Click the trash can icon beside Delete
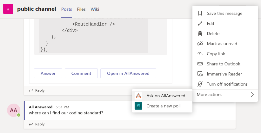Image resolution: width=261 pixels, height=133 pixels. [x=200, y=33]
